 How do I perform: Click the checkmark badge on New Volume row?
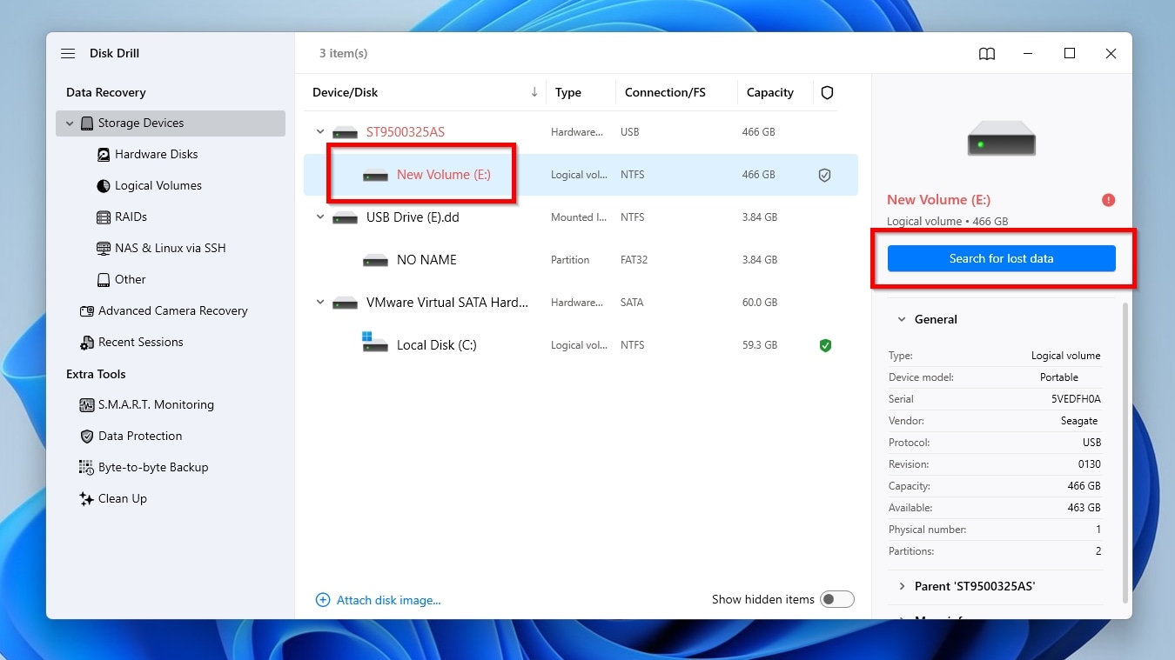[x=824, y=174]
